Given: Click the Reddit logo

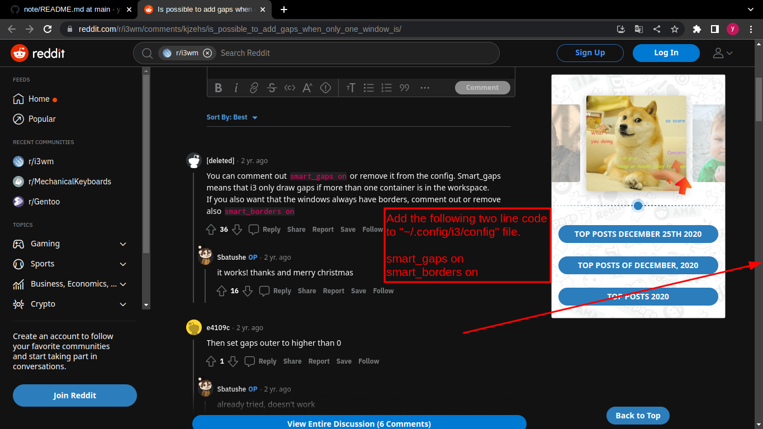Looking at the screenshot, I should pos(37,53).
